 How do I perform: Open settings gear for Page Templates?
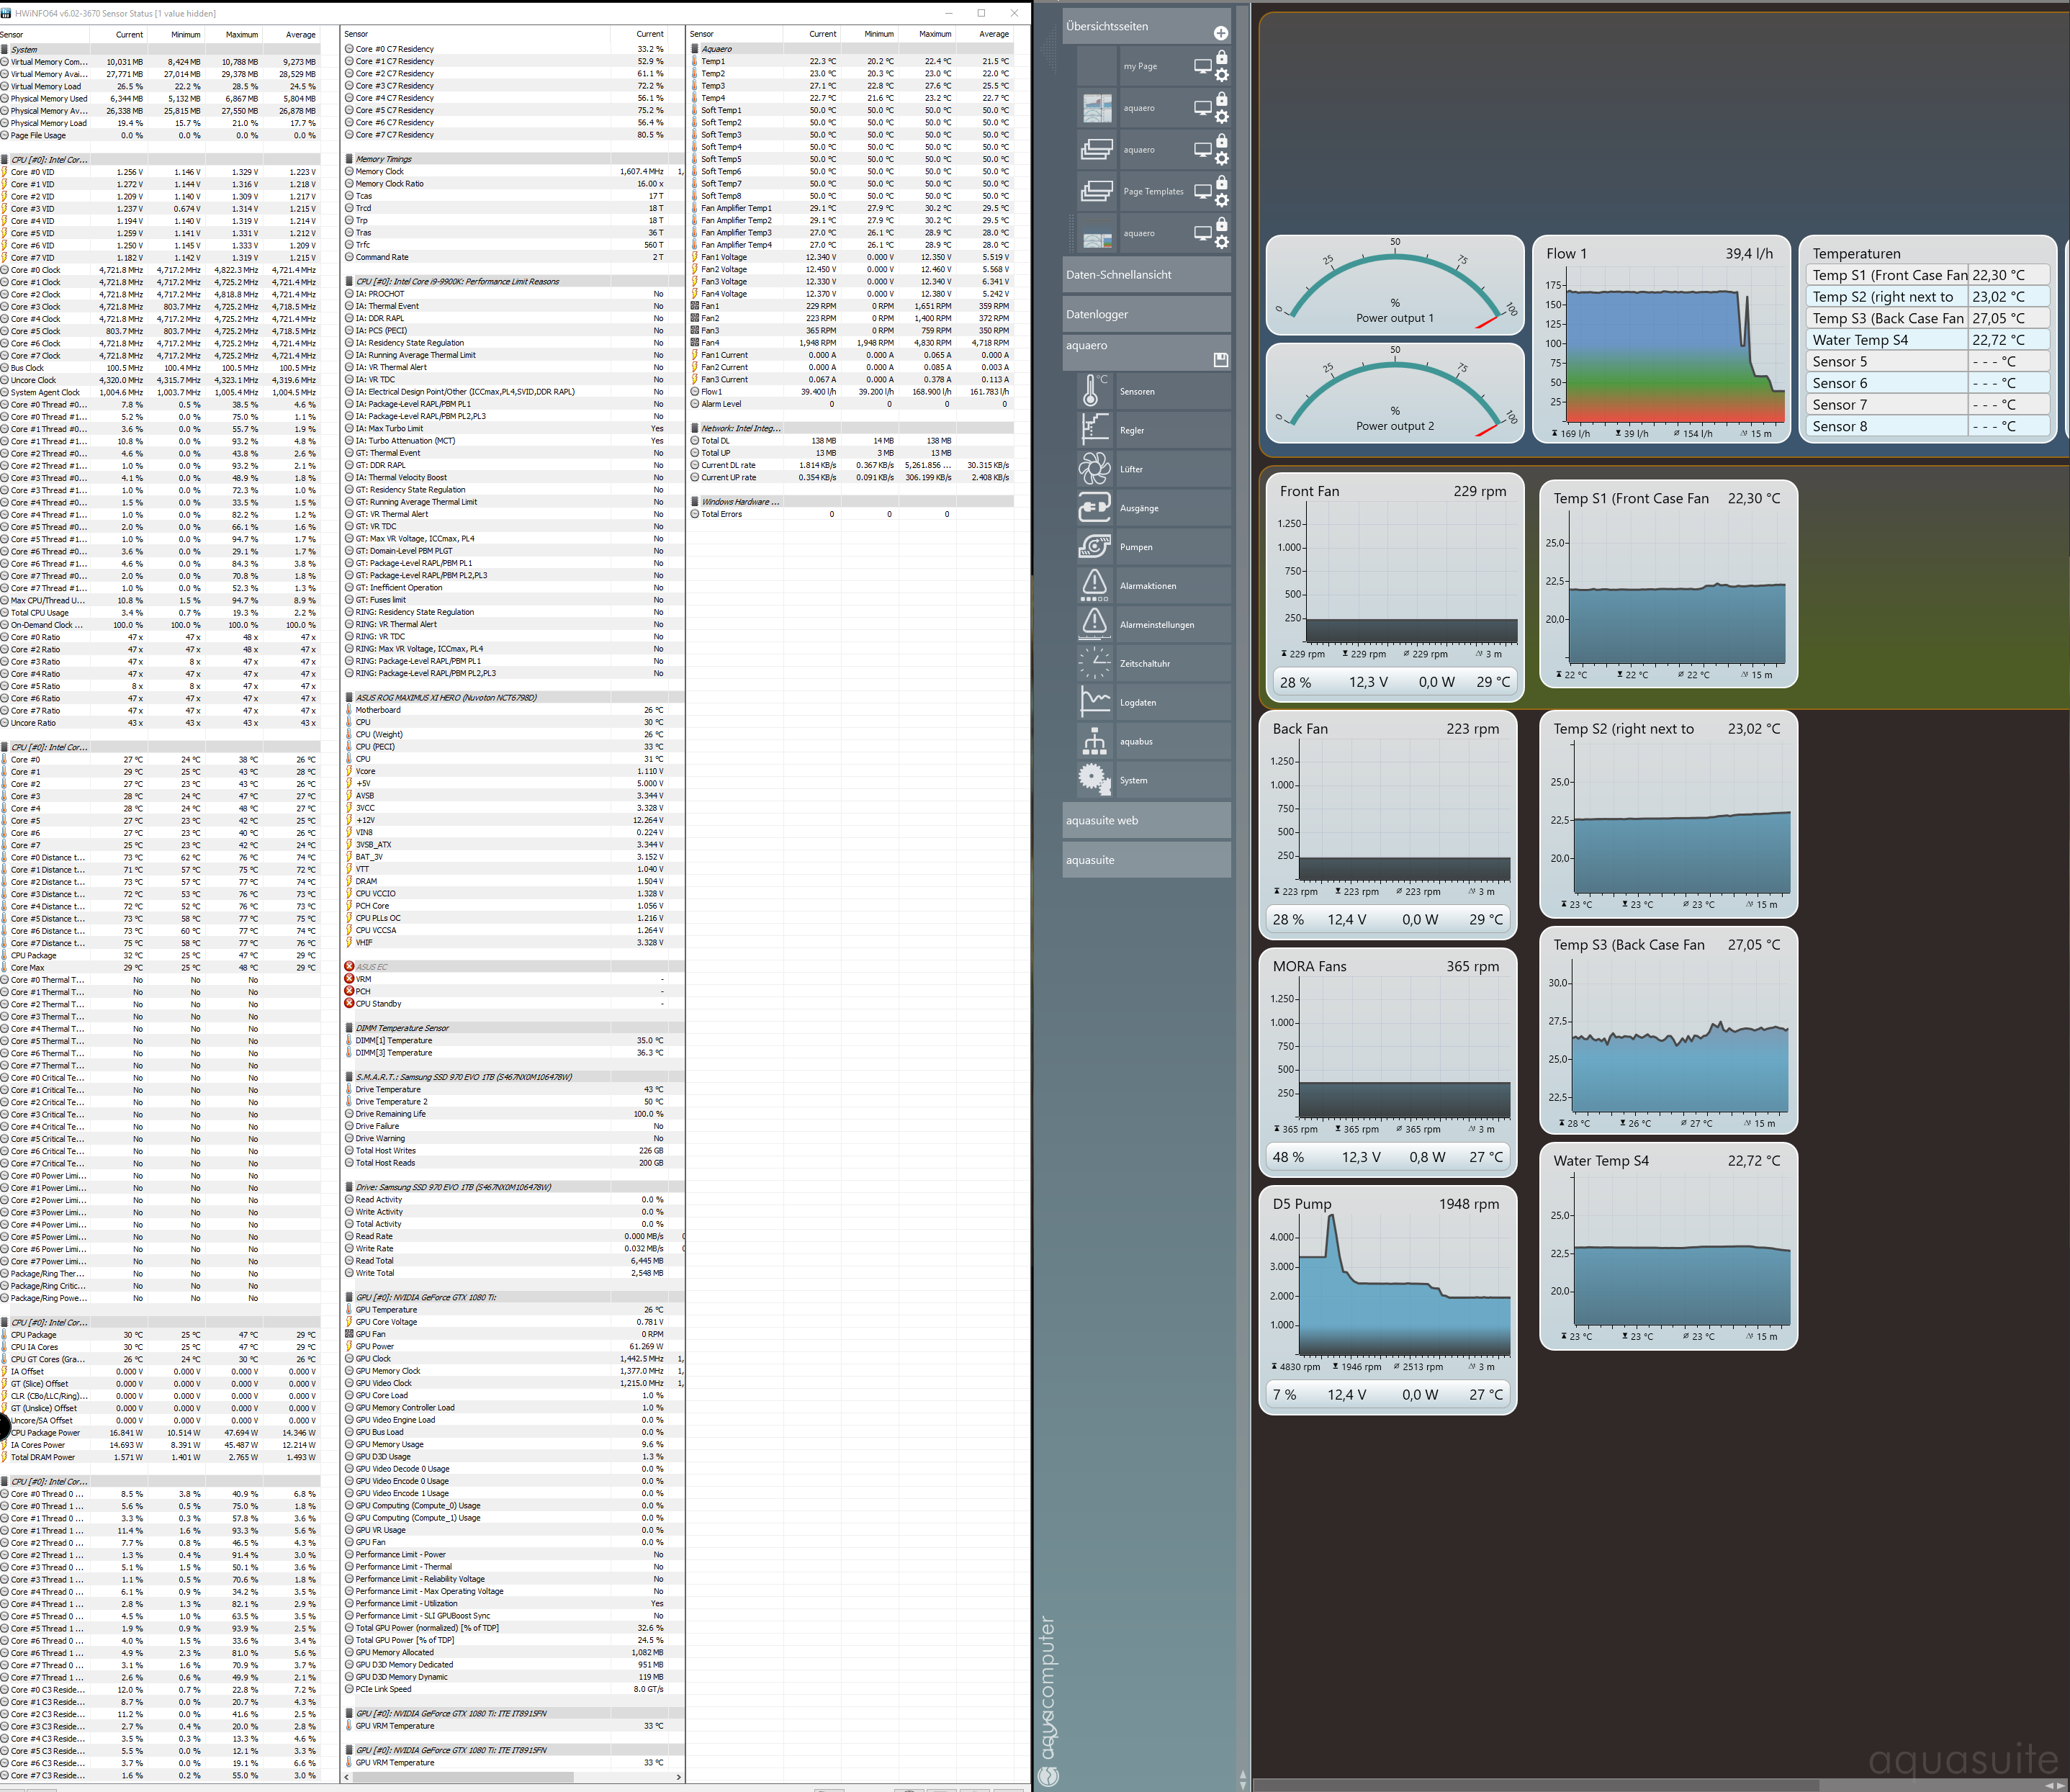point(1221,200)
